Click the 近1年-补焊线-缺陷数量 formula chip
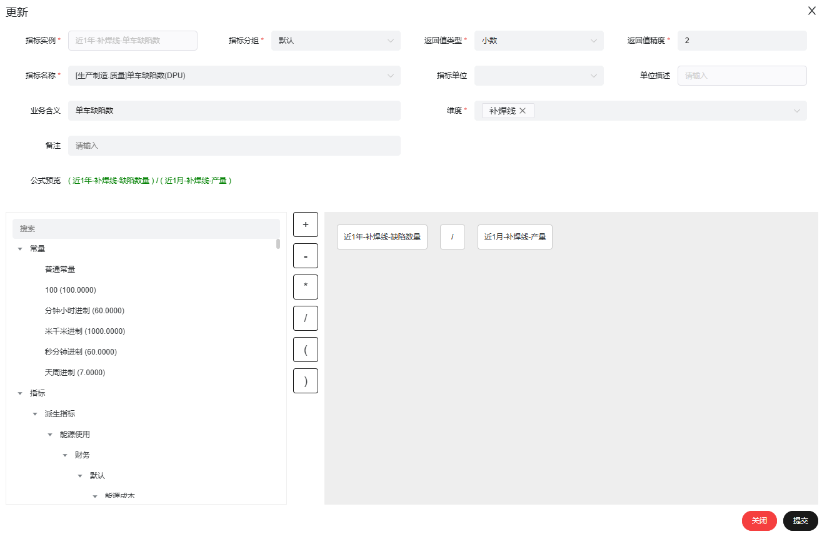Image resolution: width=827 pixels, height=534 pixels. 382,237
